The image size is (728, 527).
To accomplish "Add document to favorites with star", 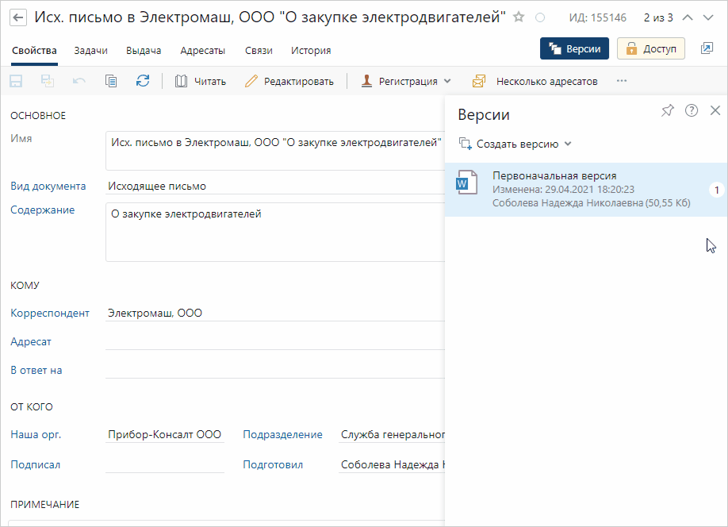I will [x=519, y=17].
